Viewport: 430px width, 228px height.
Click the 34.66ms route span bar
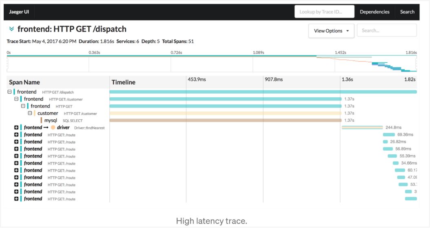pyautogui.click(x=395, y=163)
